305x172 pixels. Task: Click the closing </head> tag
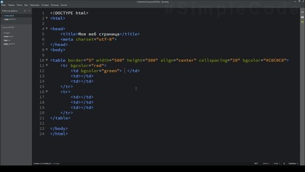(x=59, y=44)
